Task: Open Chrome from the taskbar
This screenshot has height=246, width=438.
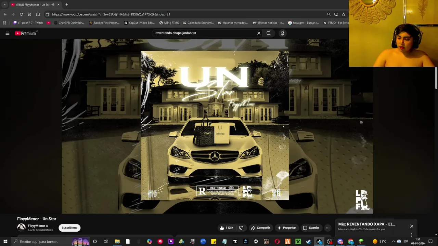Action: tap(351, 242)
